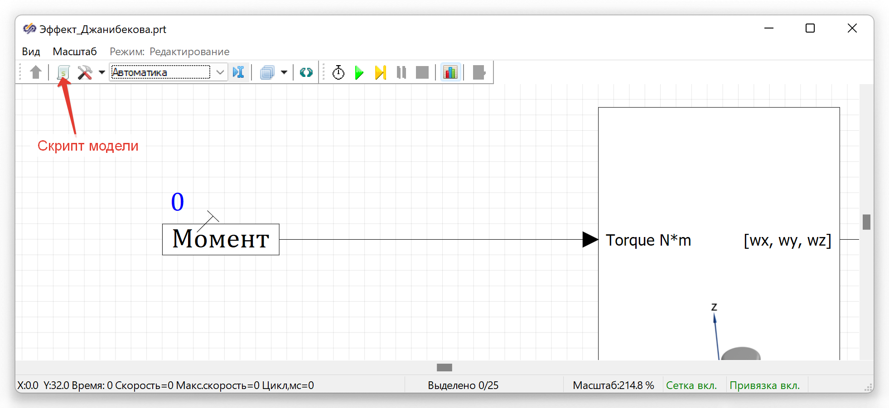The image size is (889, 408).
Task: Select the Момент block on canvas
Action: [x=221, y=239]
